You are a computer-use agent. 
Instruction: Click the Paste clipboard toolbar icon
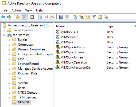pyautogui.click(x=32, y=17)
